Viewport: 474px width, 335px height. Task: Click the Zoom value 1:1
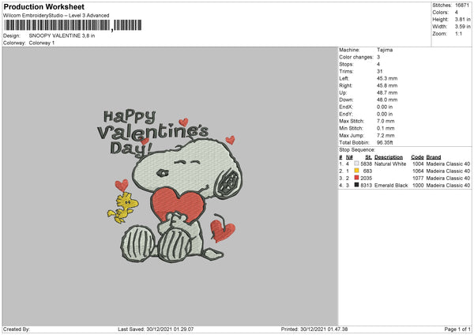click(458, 34)
